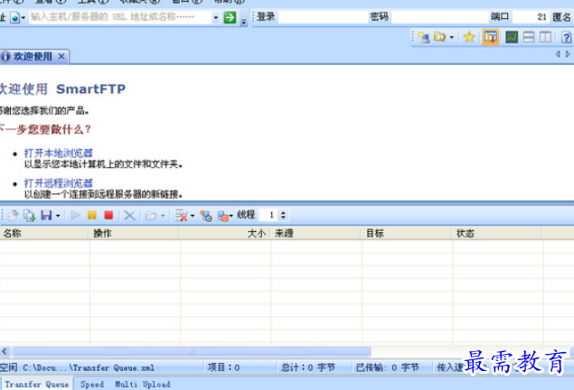Sort by the 状态 column header
574x390 pixels.
point(496,233)
